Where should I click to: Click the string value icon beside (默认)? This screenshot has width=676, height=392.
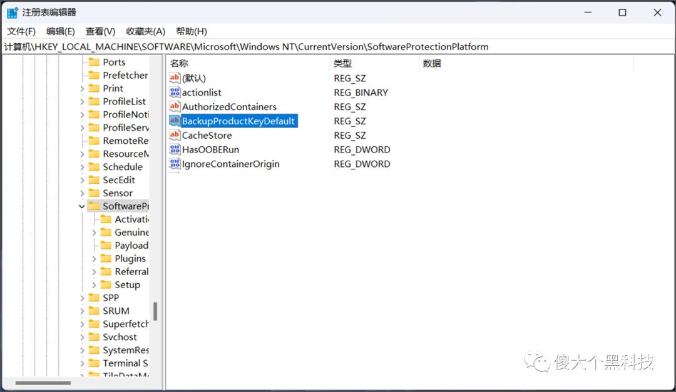(x=175, y=78)
